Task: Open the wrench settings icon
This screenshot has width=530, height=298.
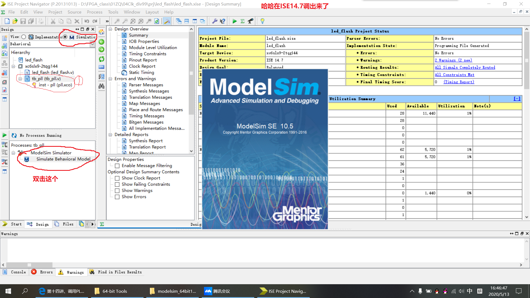Action: pos(214,21)
